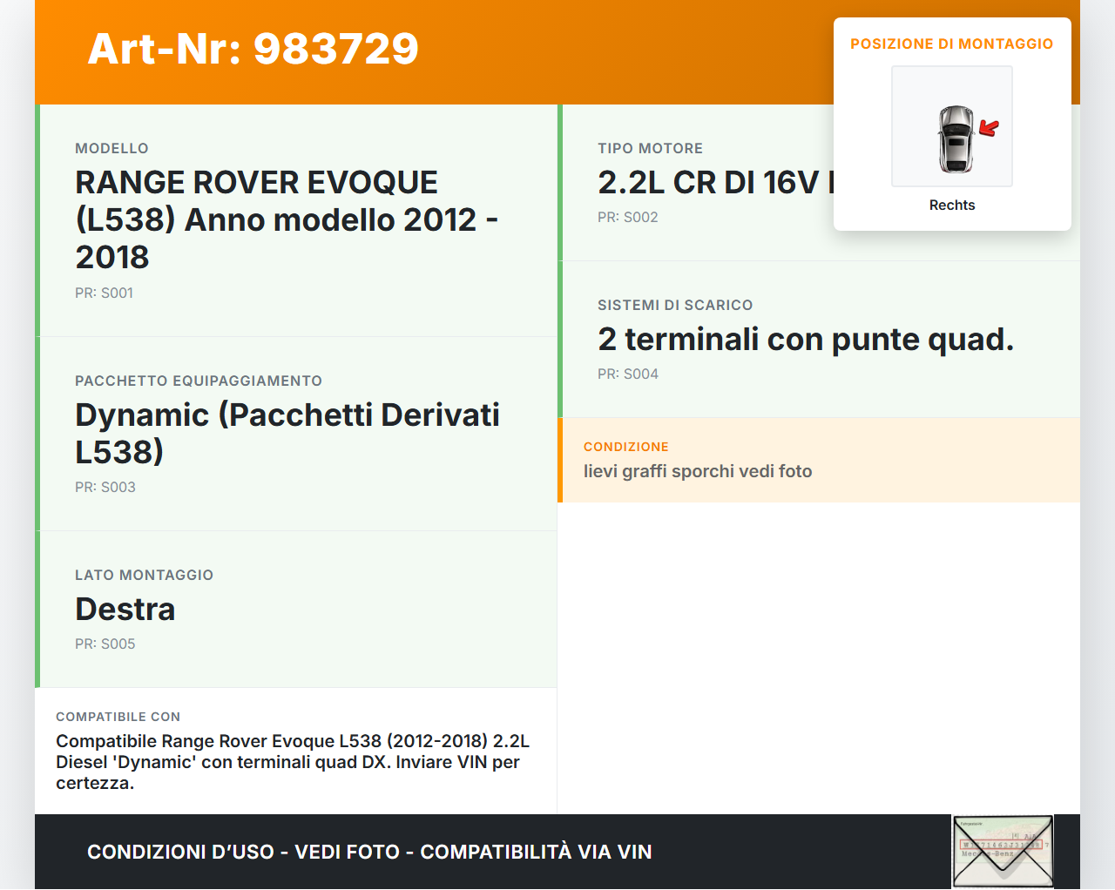Click the Rechts label under car
The width and height of the screenshot is (1115, 890).
[x=951, y=205]
